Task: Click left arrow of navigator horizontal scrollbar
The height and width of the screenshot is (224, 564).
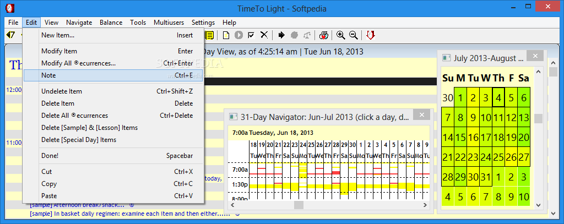Action: (232, 205)
